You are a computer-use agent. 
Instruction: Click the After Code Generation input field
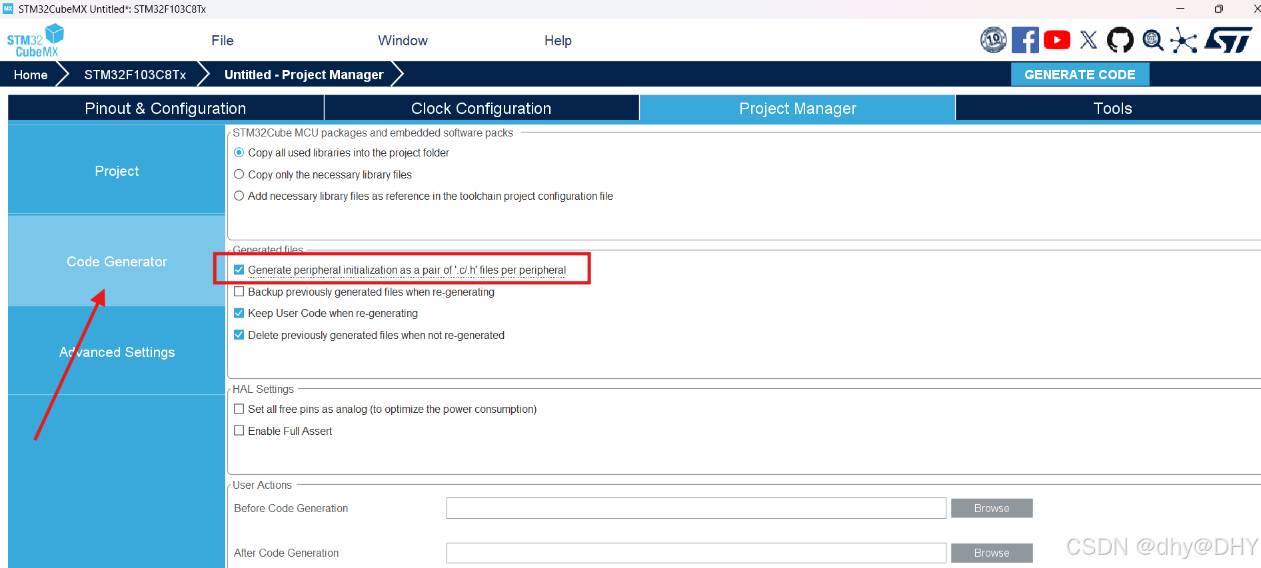696,553
